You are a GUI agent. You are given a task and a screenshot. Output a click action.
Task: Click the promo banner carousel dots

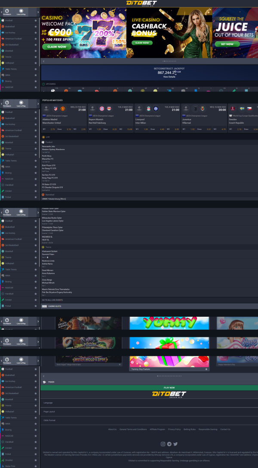point(169,61)
